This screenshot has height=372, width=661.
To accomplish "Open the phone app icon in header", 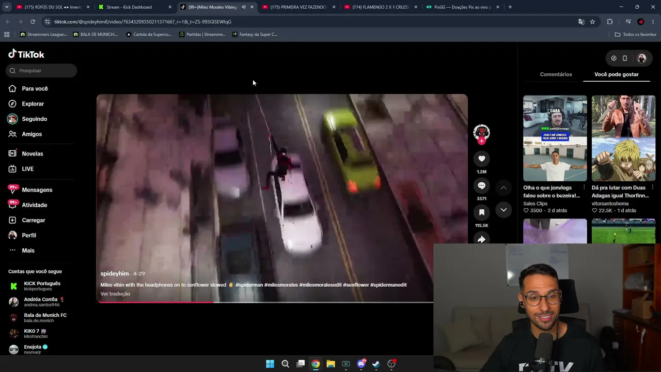I will pyautogui.click(x=625, y=58).
